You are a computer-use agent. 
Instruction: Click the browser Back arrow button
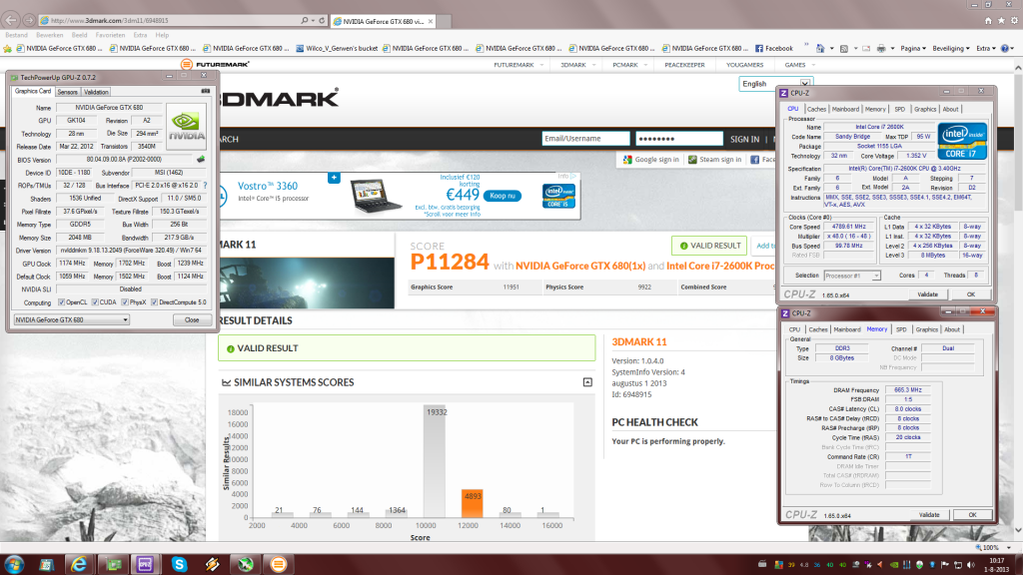(x=11, y=20)
